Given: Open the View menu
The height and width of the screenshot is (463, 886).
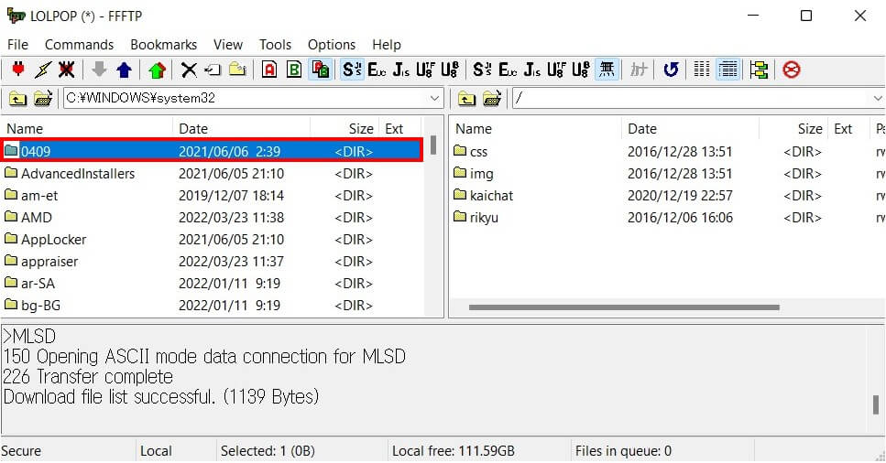Looking at the screenshot, I should [228, 45].
